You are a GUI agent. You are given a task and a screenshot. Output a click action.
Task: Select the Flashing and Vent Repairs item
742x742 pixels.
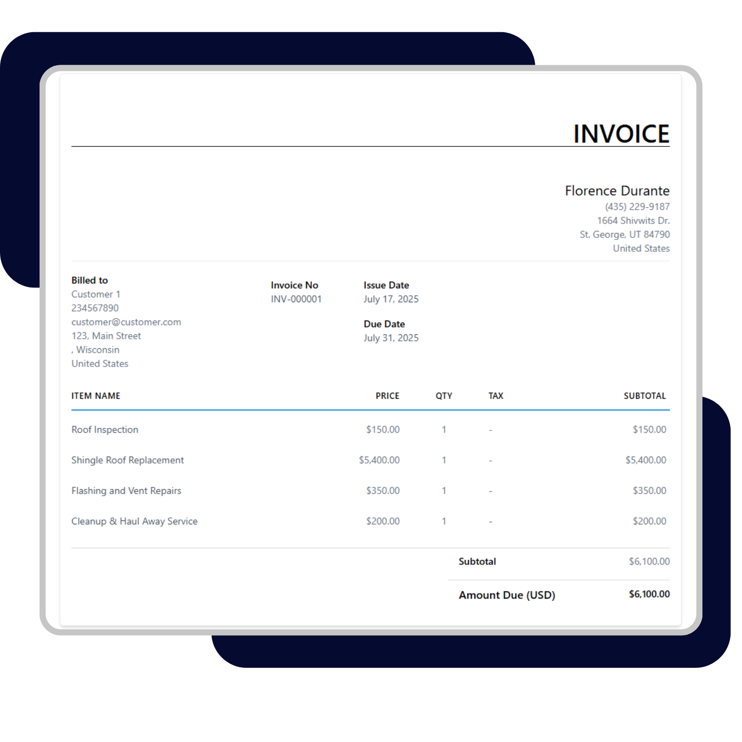[x=126, y=491]
